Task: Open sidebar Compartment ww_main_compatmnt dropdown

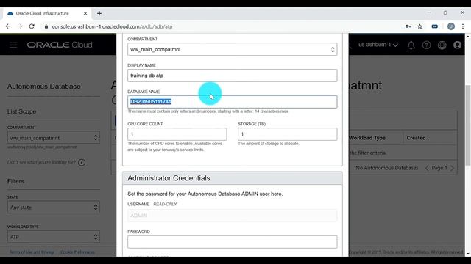Action: [x=54, y=138]
